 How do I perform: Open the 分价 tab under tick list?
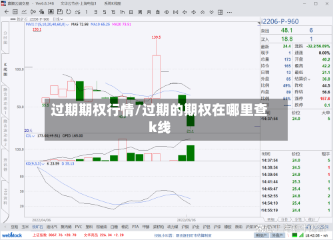point(284,219)
